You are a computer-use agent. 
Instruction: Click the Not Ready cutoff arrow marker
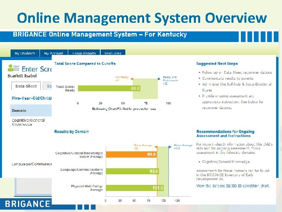pyautogui.click(x=132, y=79)
